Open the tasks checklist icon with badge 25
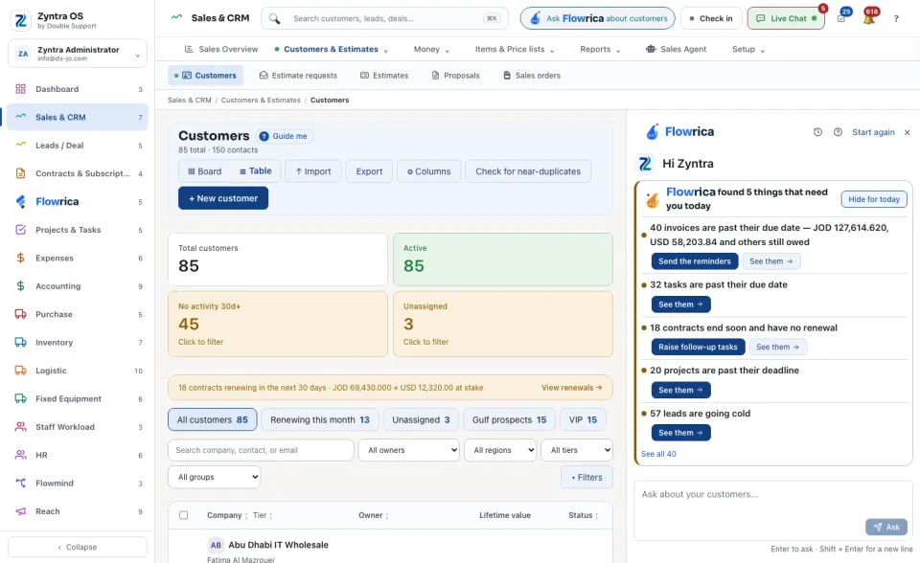920x563 pixels. [x=841, y=18]
